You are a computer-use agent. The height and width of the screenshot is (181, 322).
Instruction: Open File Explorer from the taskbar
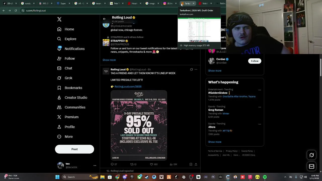coord(102,177)
